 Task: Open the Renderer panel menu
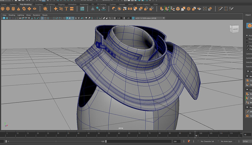click(x=37, y=15)
